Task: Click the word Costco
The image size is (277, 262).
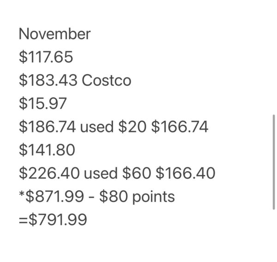Action: tap(106, 81)
